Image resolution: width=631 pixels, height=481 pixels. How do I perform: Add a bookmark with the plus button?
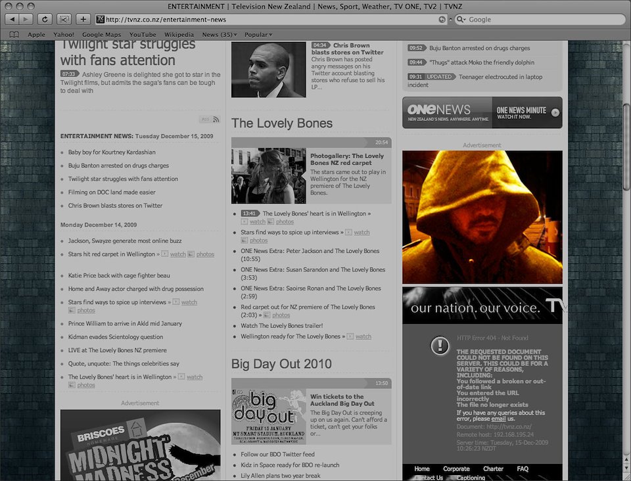pos(83,19)
